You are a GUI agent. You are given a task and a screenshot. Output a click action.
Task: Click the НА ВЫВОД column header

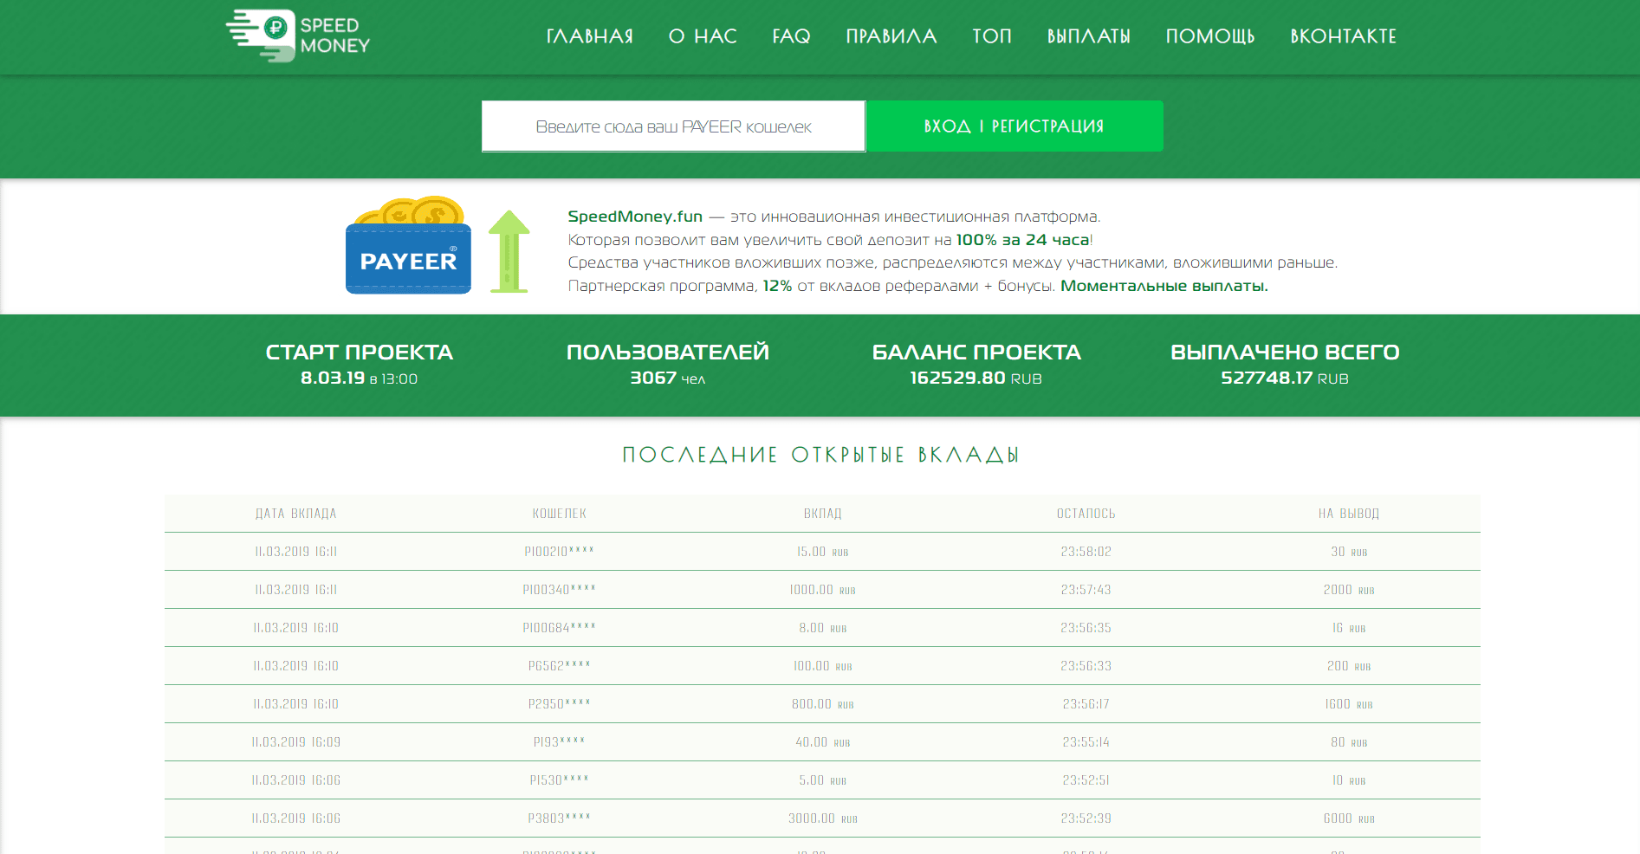(1349, 514)
